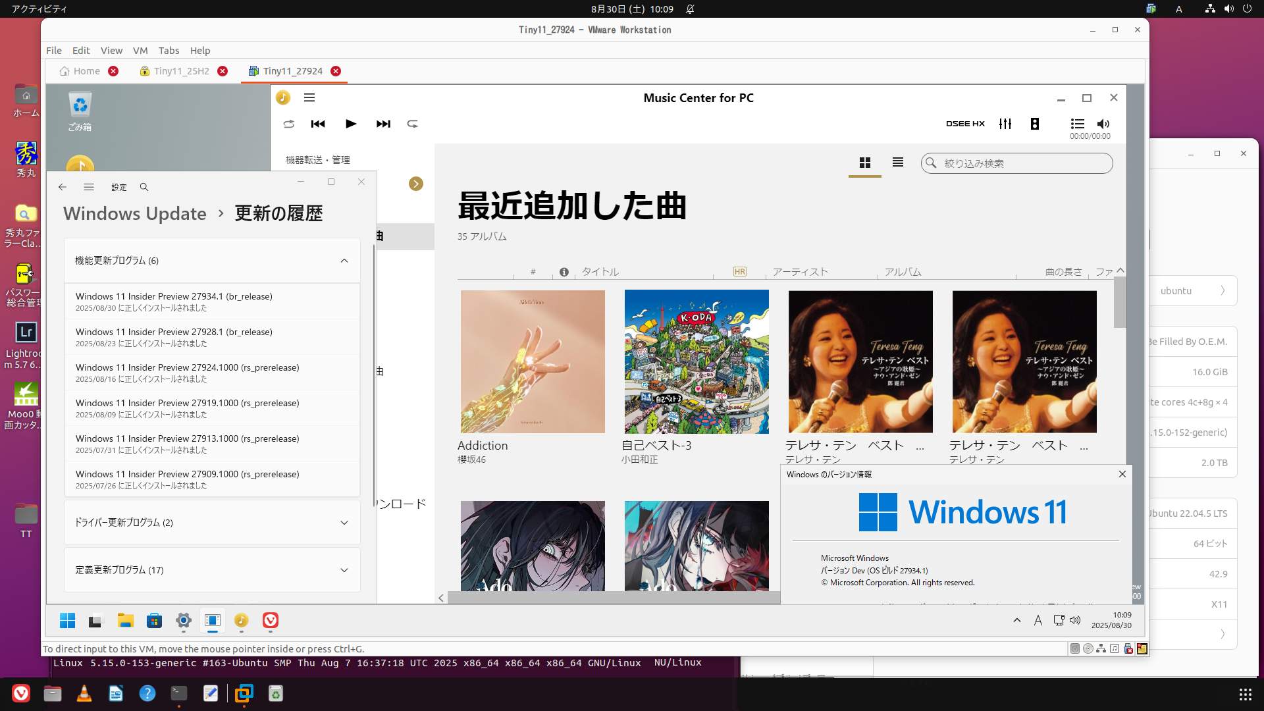This screenshot has width=1264, height=711.
Task: Click the info icon in column header
Action: (x=564, y=272)
